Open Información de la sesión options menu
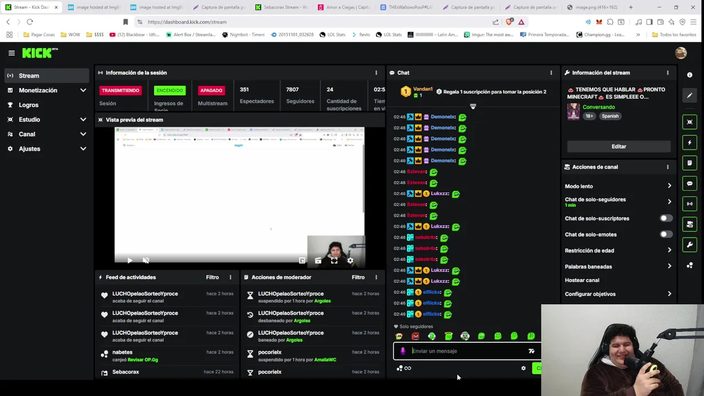Viewport: 704px width, 396px height. point(376,73)
